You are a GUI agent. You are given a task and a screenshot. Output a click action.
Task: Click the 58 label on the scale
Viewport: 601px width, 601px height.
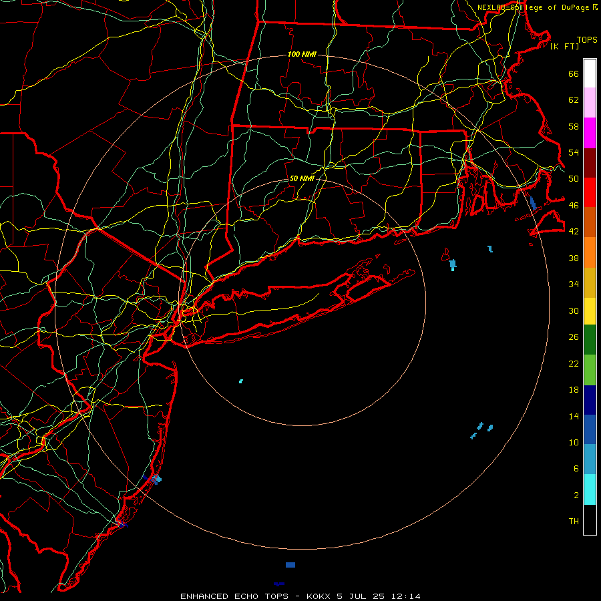(574, 126)
